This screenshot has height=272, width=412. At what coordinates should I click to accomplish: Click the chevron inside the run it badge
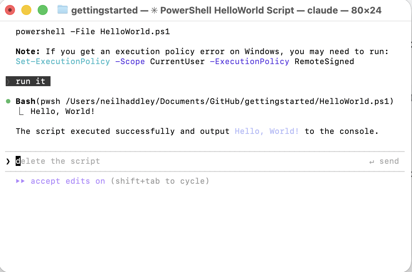[9, 81]
